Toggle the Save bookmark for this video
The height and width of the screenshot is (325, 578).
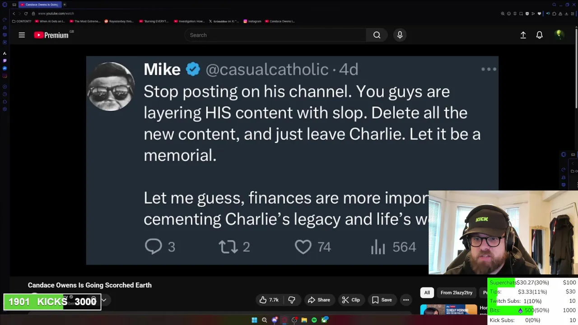click(x=381, y=300)
